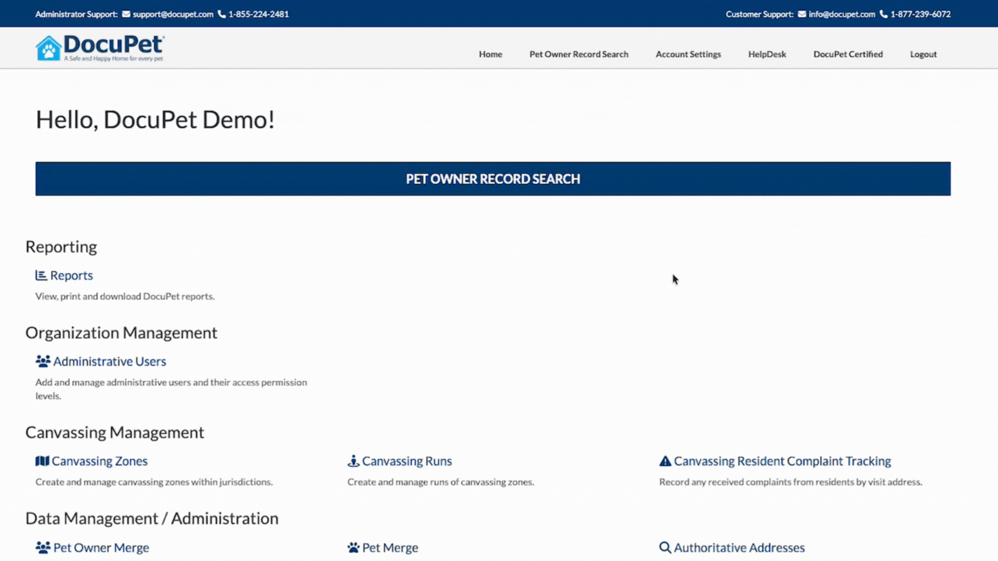
Task: Click the 'Add and manage administrative users' description
Action: (171, 389)
